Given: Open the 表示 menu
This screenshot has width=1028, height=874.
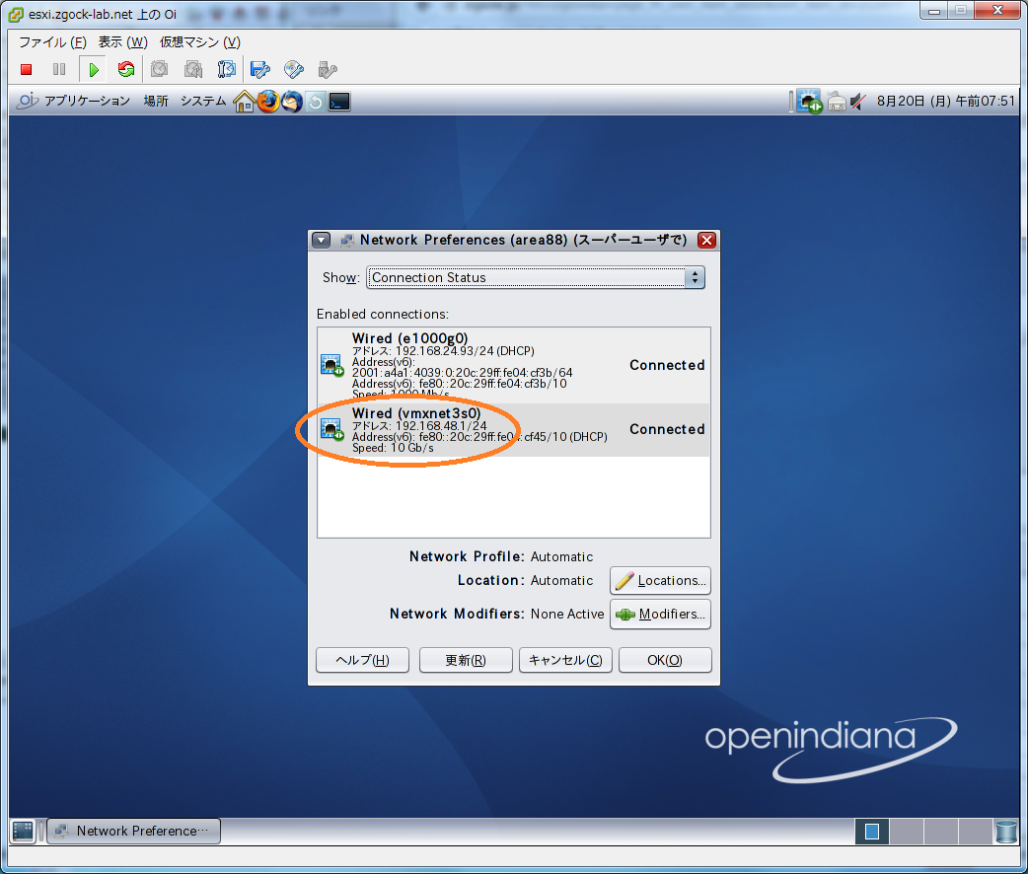Looking at the screenshot, I should click(x=122, y=42).
